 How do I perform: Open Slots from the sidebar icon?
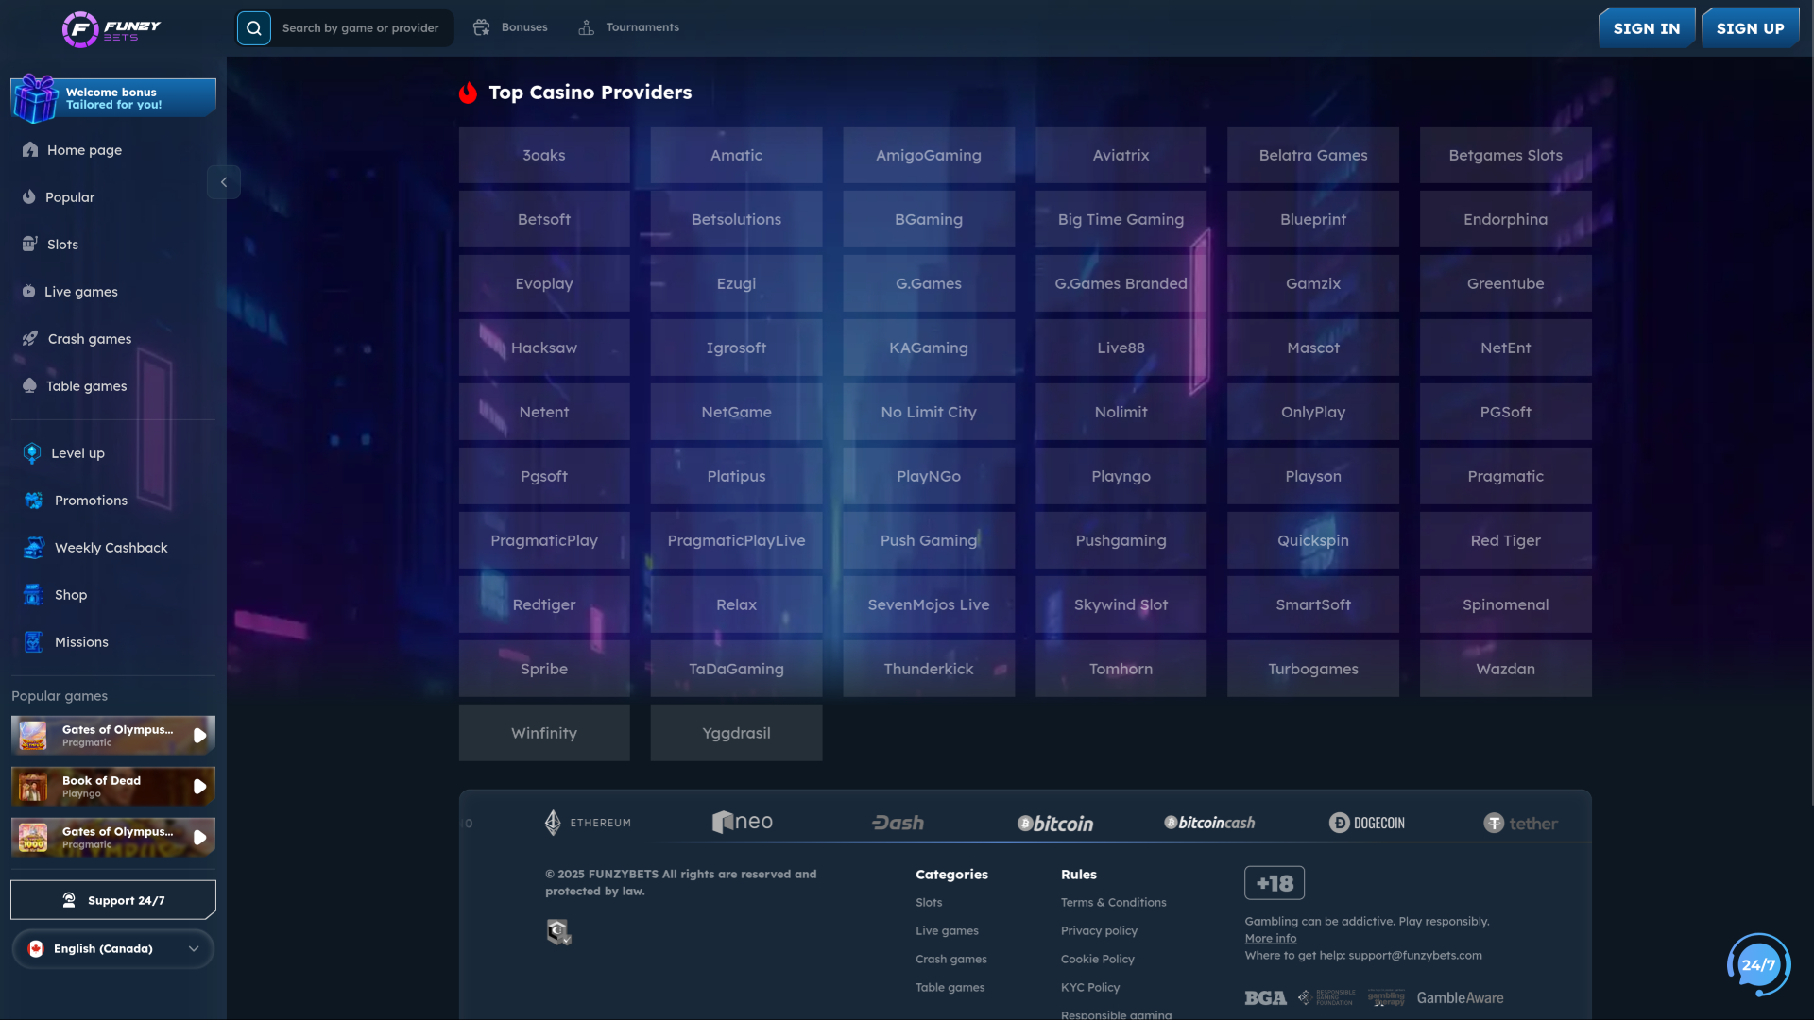28,244
